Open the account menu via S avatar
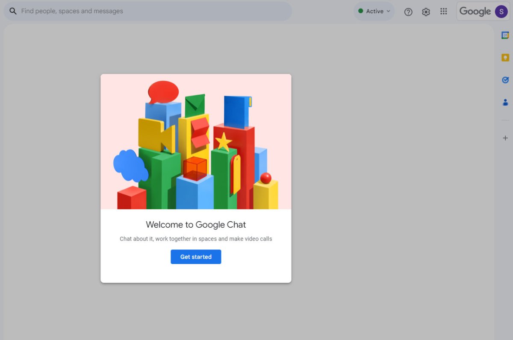513x340 pixels. pos(501,12)
